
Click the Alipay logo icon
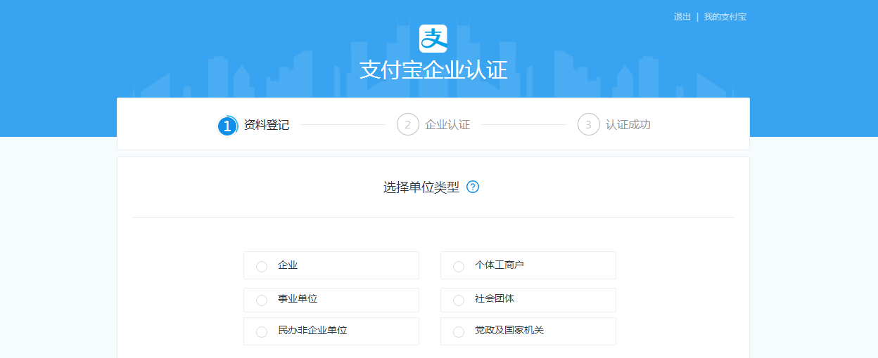pos(433,39)
